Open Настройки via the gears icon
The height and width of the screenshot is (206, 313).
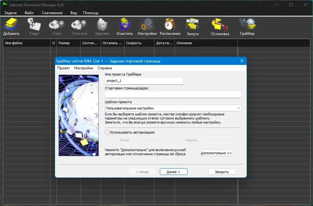point(147,27)
